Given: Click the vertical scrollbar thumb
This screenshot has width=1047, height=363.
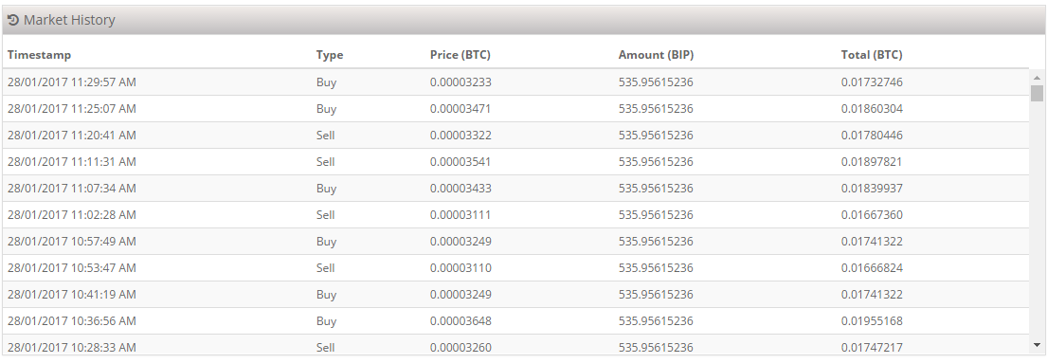Looking at the screenshot, I should click(1037, 93).
